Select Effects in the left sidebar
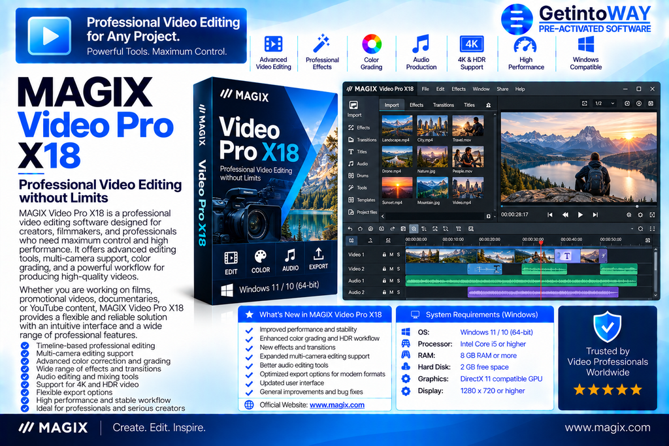 click(359, 127)
